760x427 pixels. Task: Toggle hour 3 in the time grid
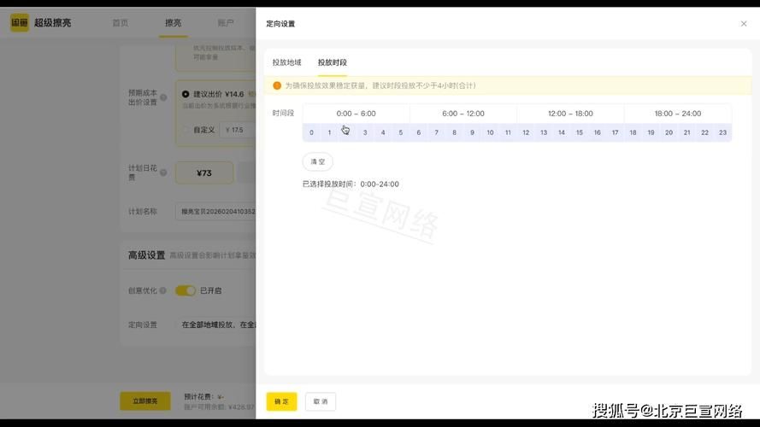[x=365, y=132]
